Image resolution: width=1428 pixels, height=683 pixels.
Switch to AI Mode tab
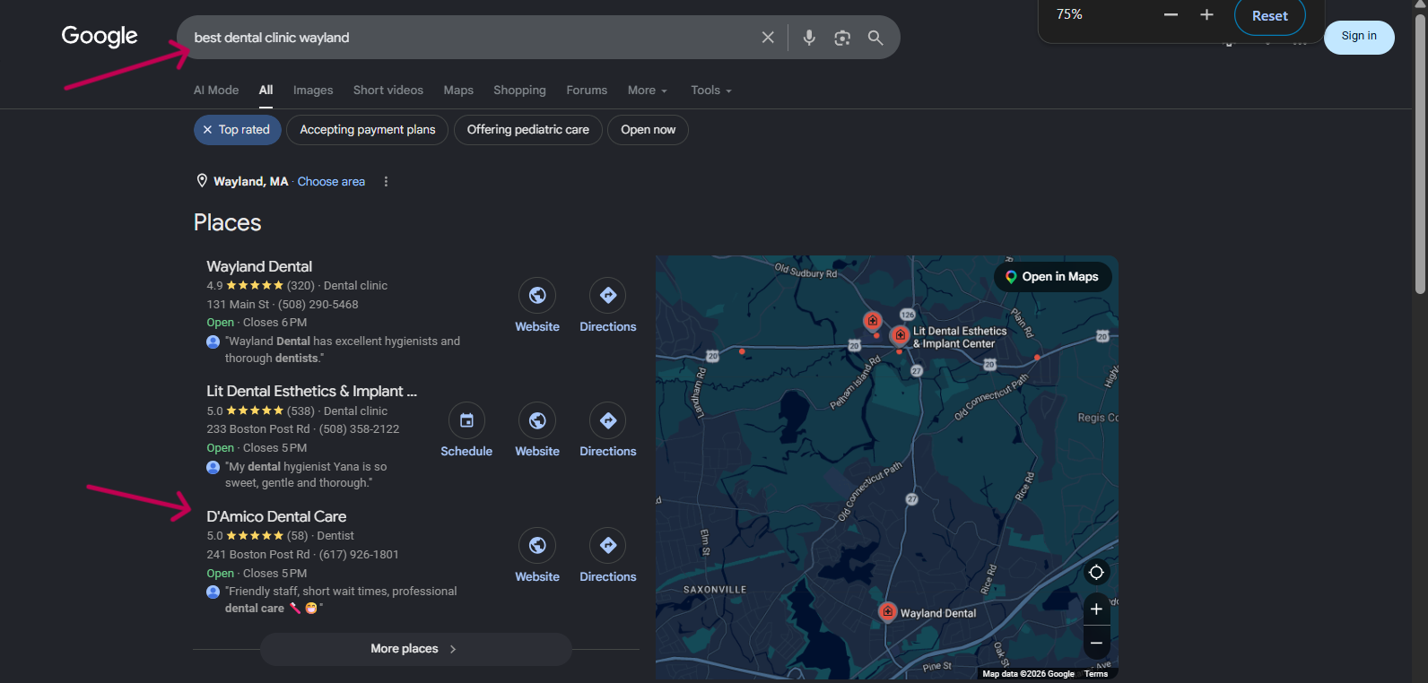click(216, 91)
